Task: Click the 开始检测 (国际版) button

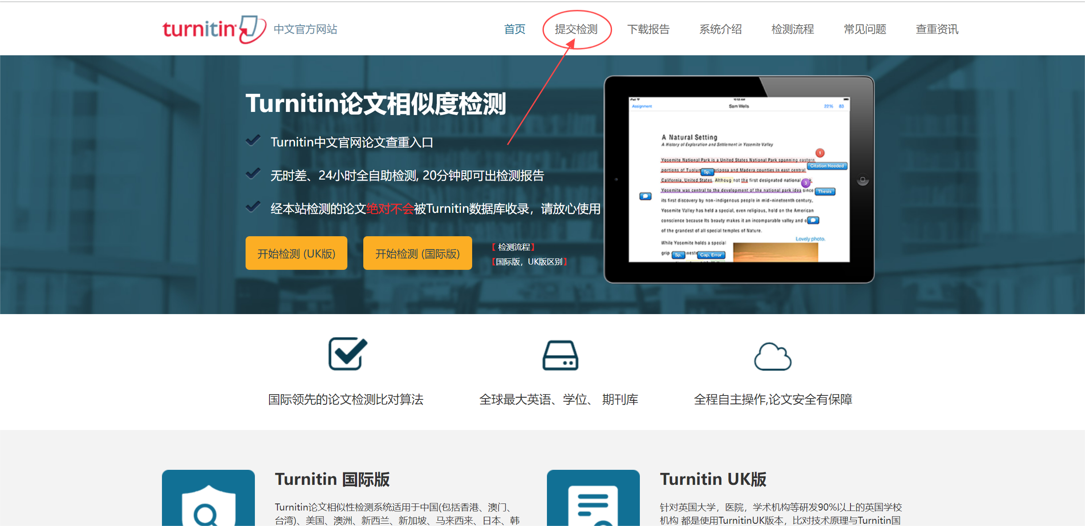Action: click(417, 253)
